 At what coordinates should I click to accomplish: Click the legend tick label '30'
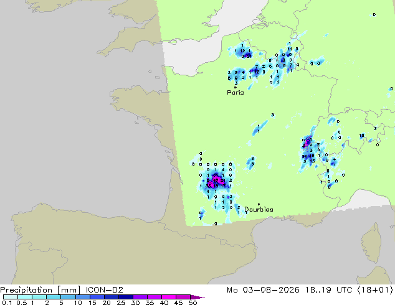135,303
